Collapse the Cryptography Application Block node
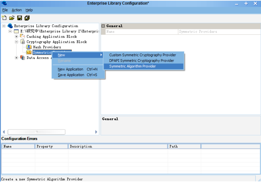Screen dimensions: 261x182 tap(16, 42)
